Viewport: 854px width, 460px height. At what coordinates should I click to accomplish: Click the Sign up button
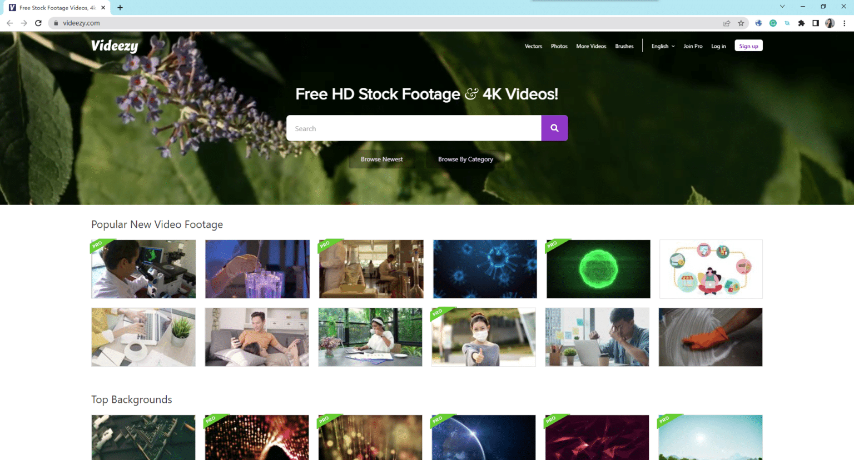[748, 46]
